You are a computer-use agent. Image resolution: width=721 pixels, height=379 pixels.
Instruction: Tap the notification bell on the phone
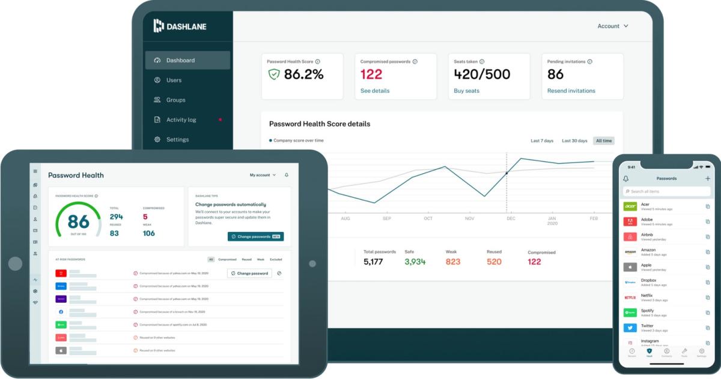tap(625, 178)
